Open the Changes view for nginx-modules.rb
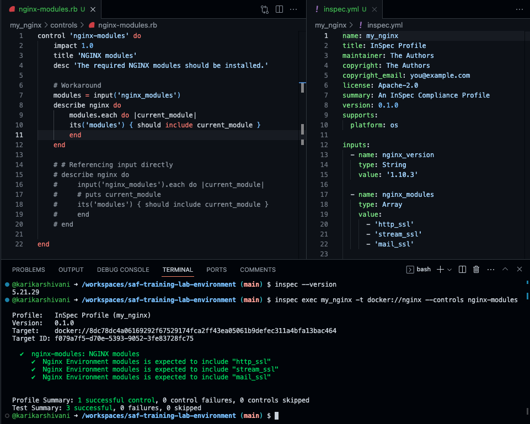The width and height of the screenshot is (530, 424). click(264, 9)
